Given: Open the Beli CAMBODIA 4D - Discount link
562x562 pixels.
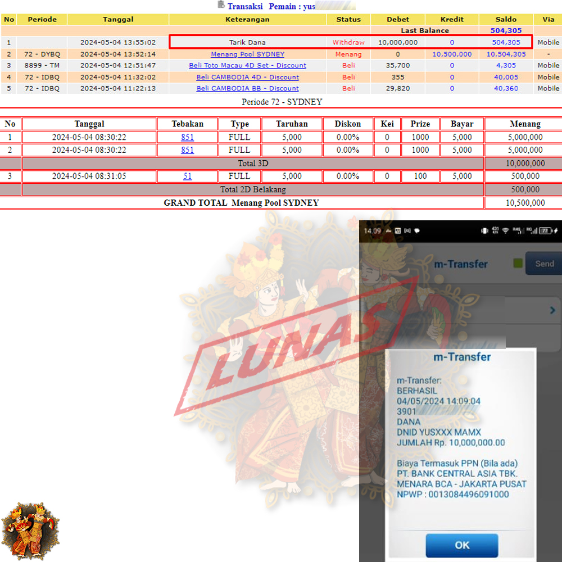Looking at the screenshot, I should [x=247, y=77].
